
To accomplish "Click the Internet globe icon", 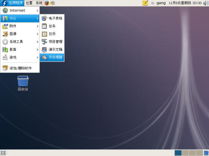I will (x=5, y=10).
